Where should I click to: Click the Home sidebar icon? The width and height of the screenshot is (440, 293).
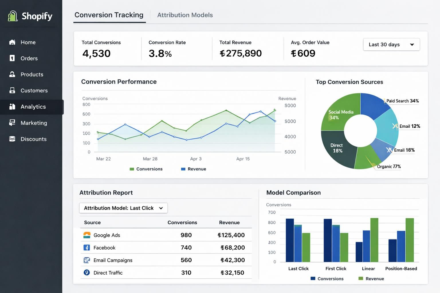point(12,42)
